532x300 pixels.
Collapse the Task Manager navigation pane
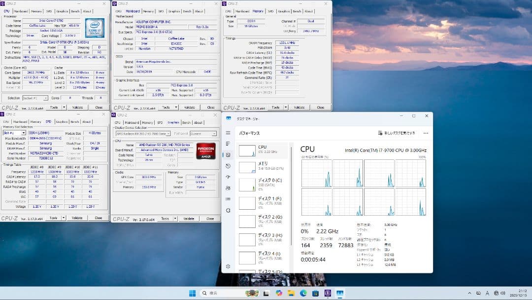pos(227,133)
